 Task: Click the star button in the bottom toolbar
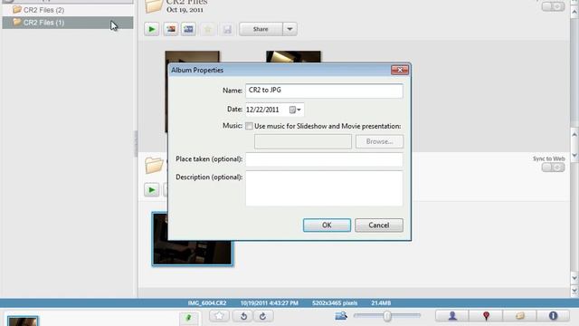click(x=219, y=316)
